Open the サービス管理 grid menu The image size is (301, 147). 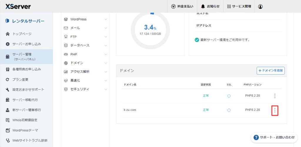coord(239,6)
